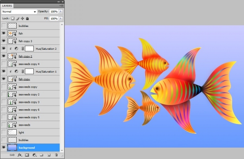Image resolution: width=244 pixels, height=159 pixels.
Task: Create a new layer group folder
Action: [41, 155]
